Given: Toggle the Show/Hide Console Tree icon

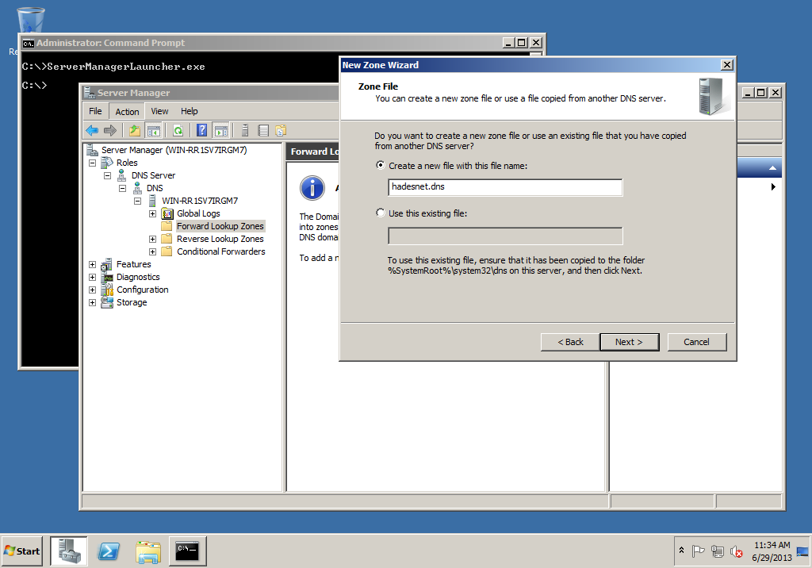Looking at the screenshot, I should pos(154,131).
